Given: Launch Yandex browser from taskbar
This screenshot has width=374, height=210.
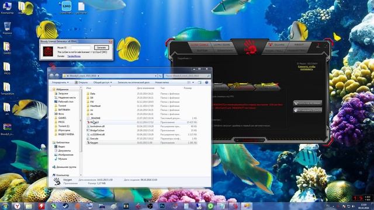Looking at the screenshot, I should tap(17, 206).
